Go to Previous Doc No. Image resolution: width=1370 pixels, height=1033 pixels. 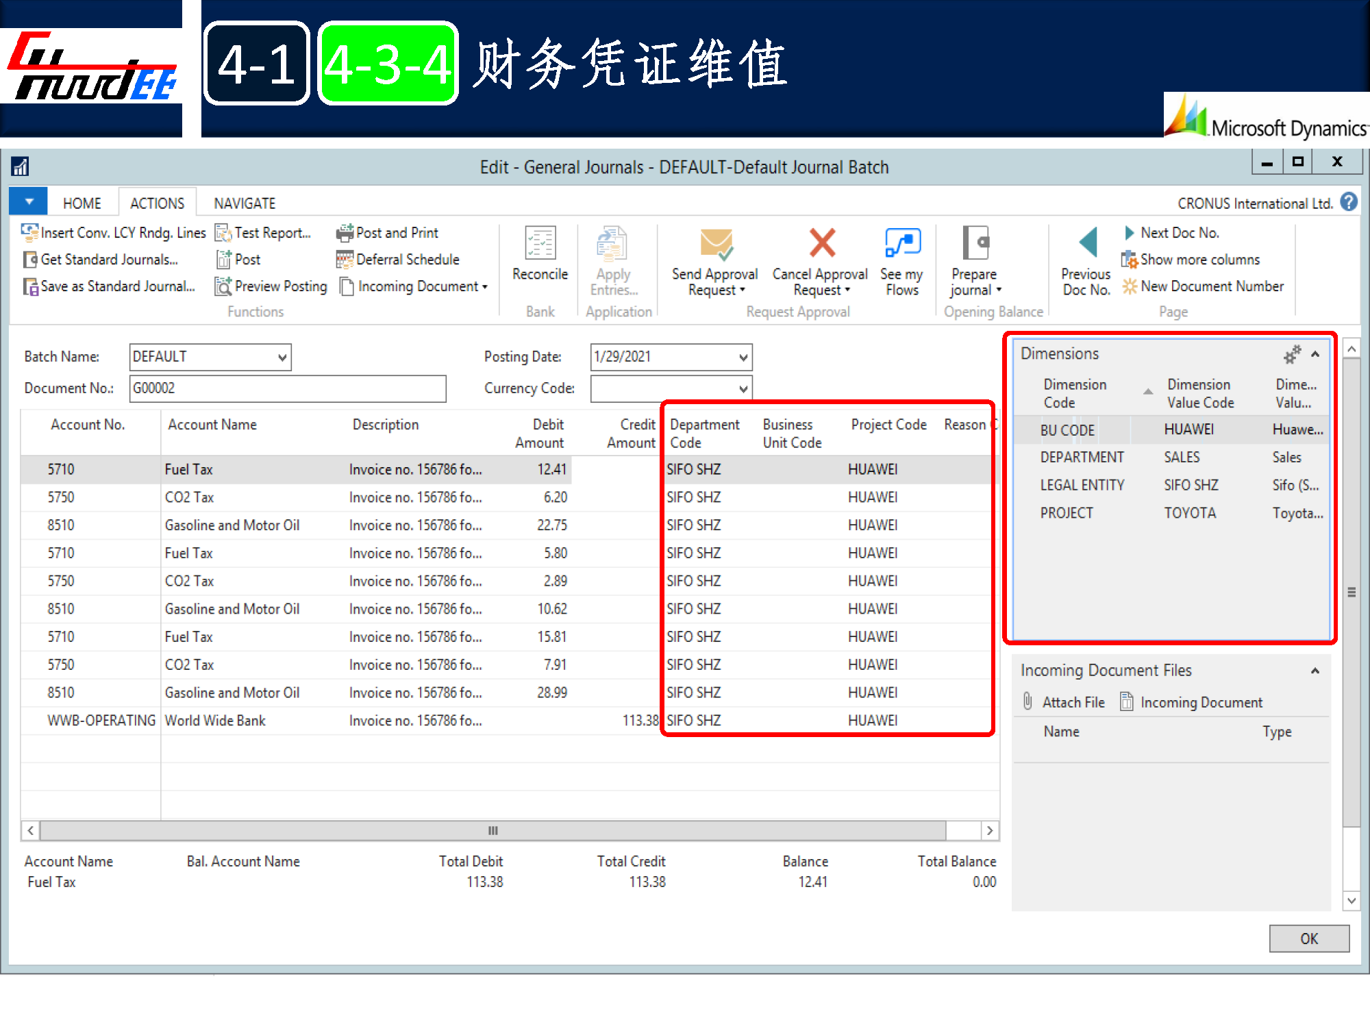click(1087, 243)
